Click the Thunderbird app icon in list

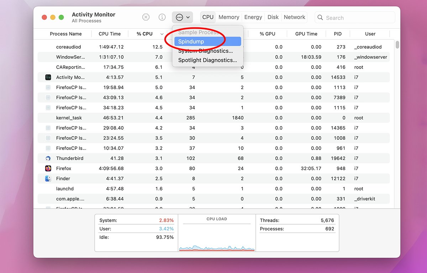(x=48, y=158)
